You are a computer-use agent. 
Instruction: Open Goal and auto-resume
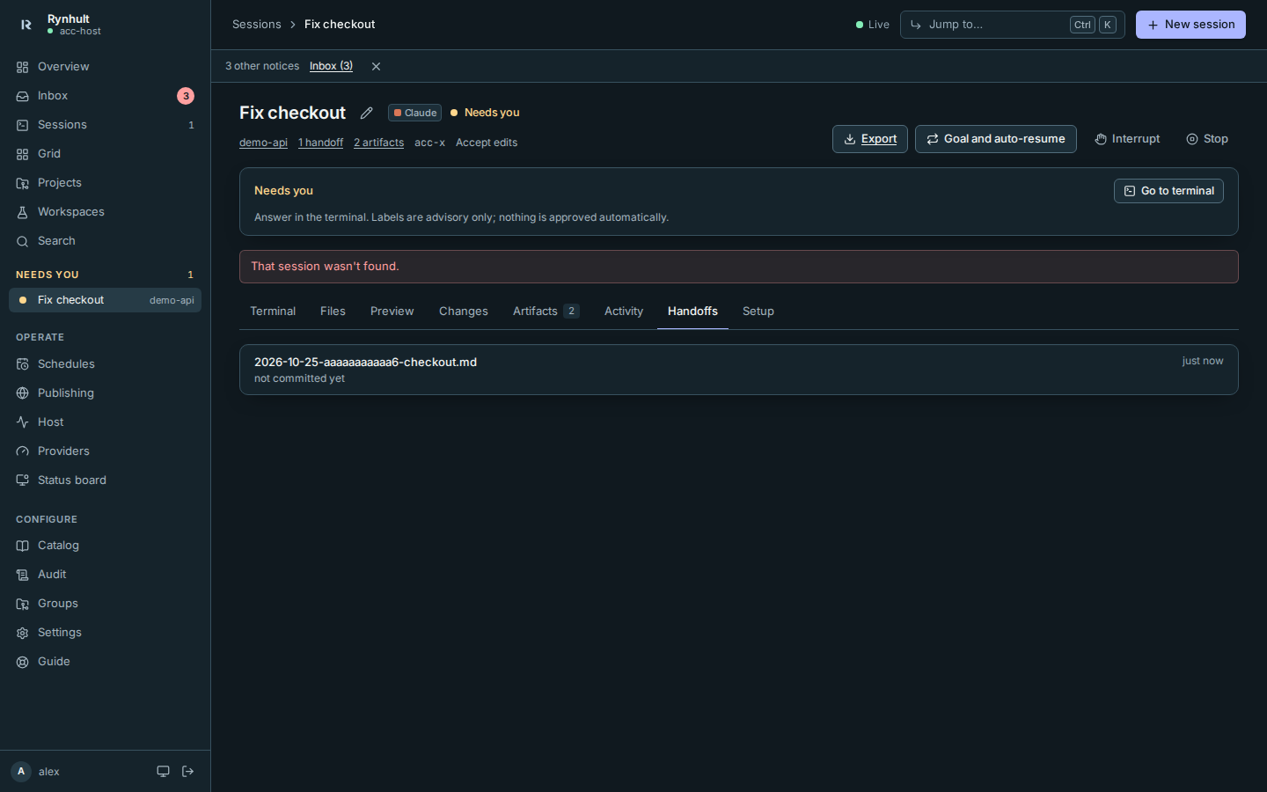(996, 139)
